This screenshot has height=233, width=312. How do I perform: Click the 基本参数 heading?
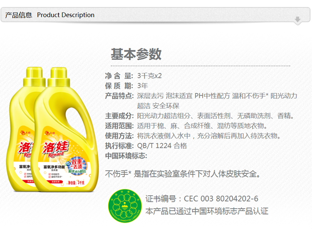click(136, 54)
